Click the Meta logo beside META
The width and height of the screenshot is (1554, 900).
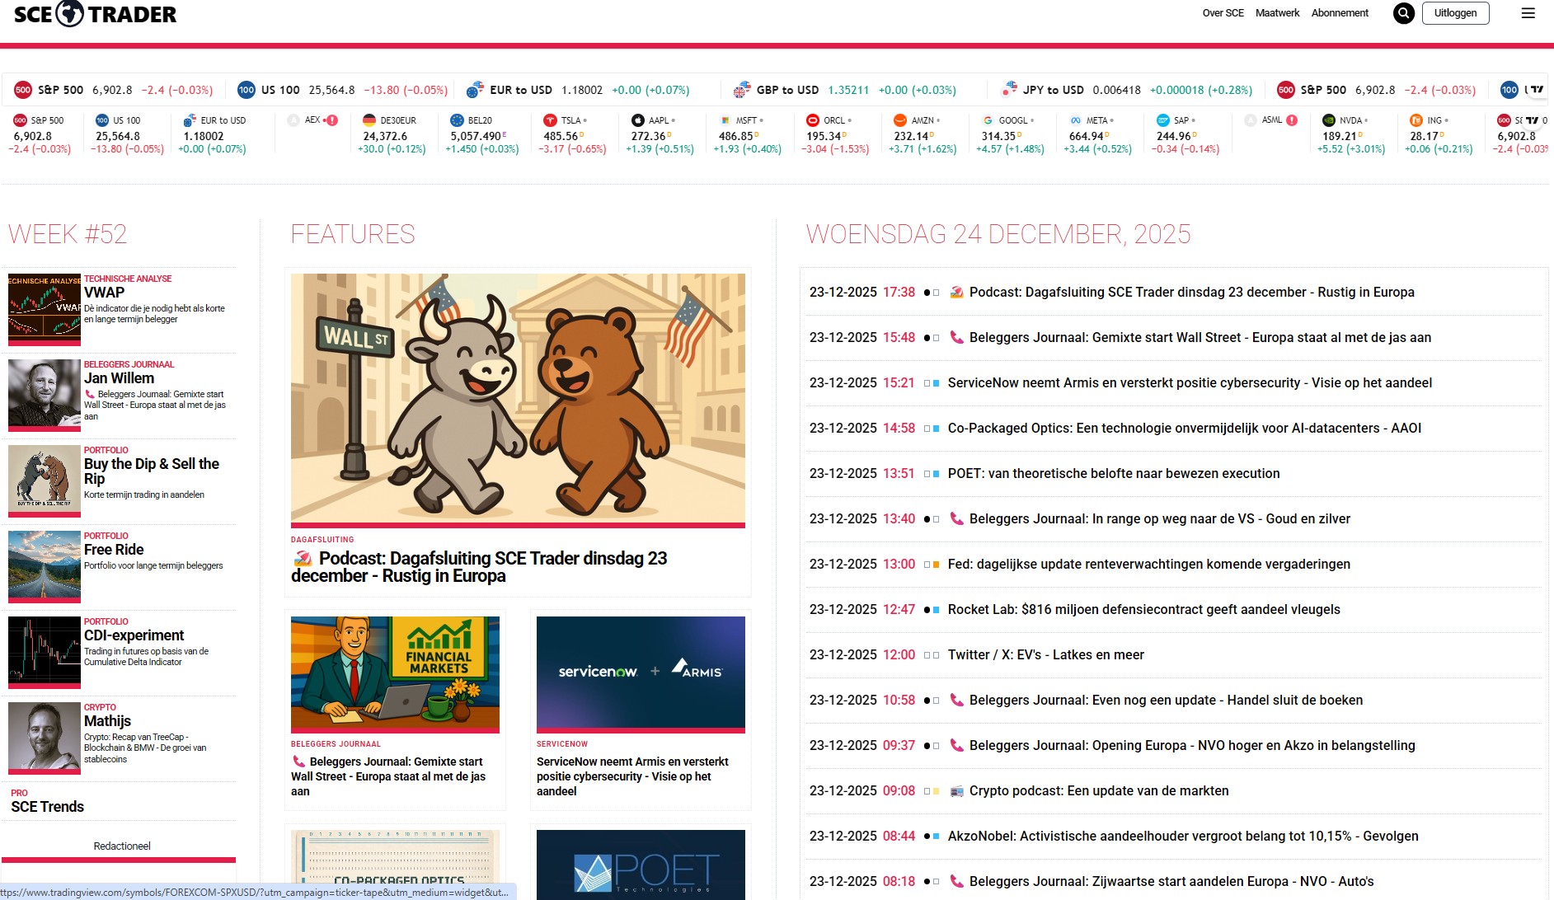coord(1075,120)
